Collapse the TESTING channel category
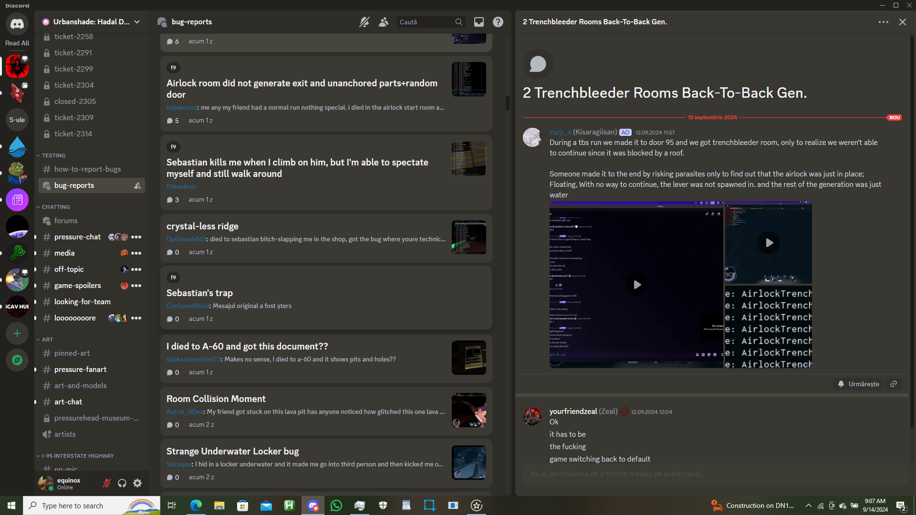 (53, 155)
